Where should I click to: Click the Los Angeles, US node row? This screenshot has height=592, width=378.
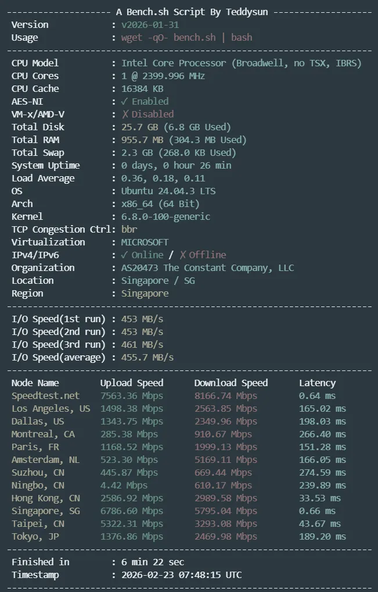[x=51, y=408]
